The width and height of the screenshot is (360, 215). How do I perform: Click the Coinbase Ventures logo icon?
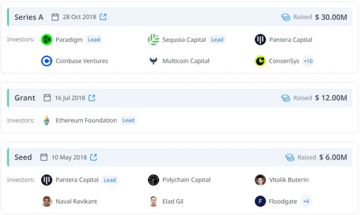tap(47, 61)
